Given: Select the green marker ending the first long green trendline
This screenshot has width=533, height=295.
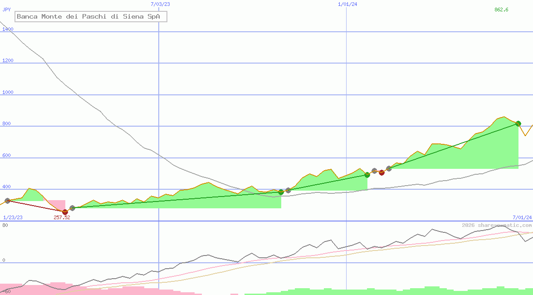Looking at the screenshot, I should tap(281, 192).
